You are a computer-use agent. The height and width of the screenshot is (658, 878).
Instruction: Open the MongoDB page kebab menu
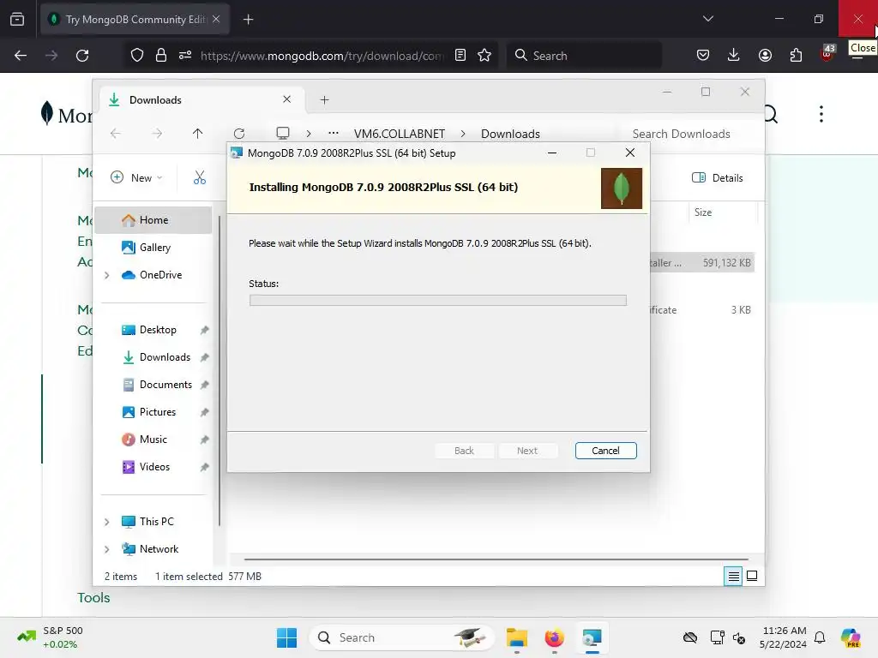821,114
